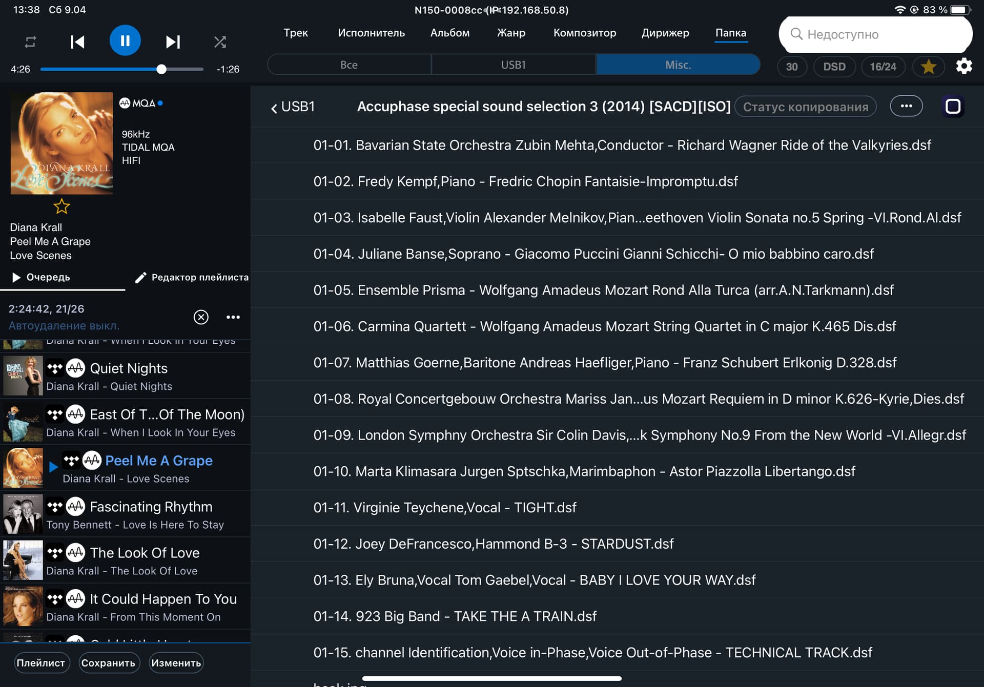
Task: Open the folder options three-dots menu
Action: coord(906,106)
